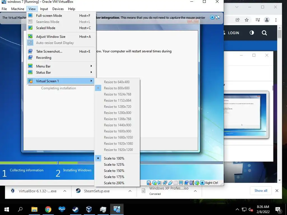Open Chrome's media control icon

click(258, 20)
